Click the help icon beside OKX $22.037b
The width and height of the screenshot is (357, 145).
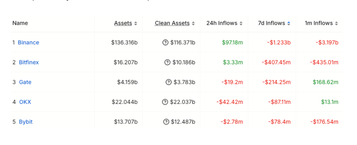tap(165, 102)
